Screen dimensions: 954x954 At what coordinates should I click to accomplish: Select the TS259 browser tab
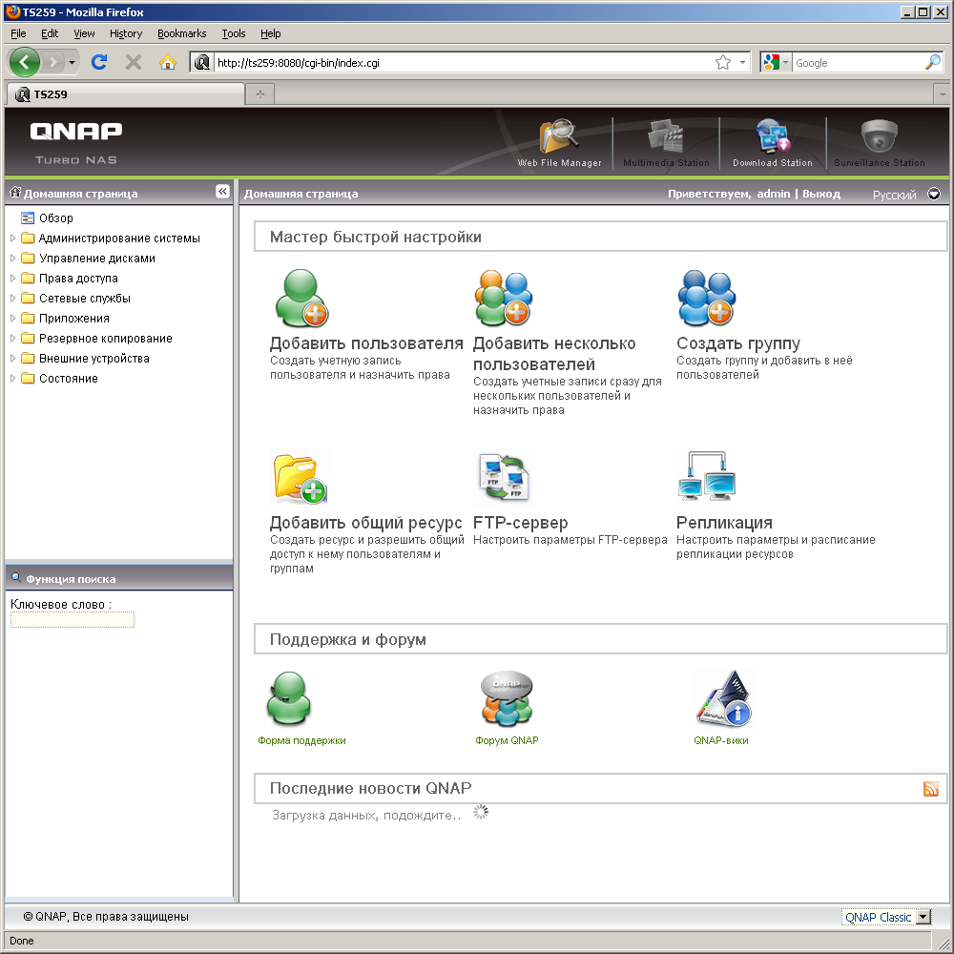[125, 94]
